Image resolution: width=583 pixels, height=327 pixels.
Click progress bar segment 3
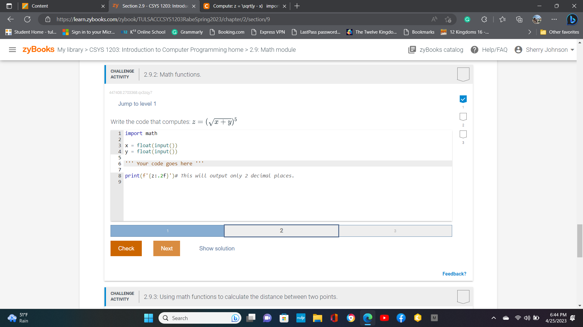[395, 231]
